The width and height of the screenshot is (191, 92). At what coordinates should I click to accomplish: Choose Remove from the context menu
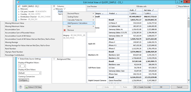click(79, 30)
